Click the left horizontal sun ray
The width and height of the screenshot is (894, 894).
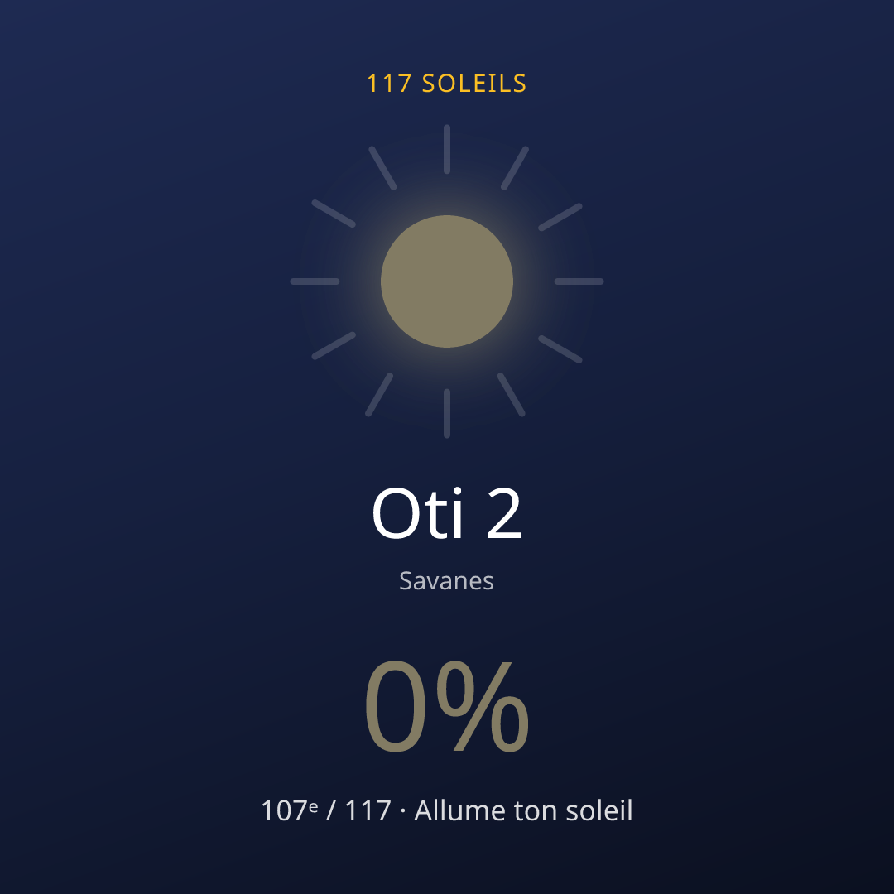315,281
